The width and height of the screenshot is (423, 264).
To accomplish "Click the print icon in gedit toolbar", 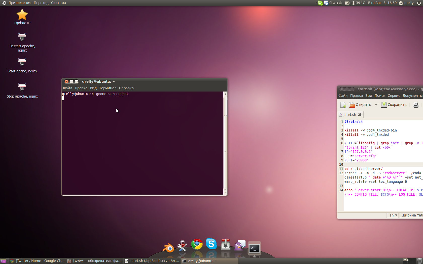I will [415, 105].
